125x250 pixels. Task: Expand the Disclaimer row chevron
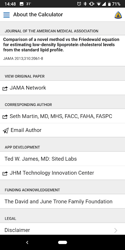point(116,230)
